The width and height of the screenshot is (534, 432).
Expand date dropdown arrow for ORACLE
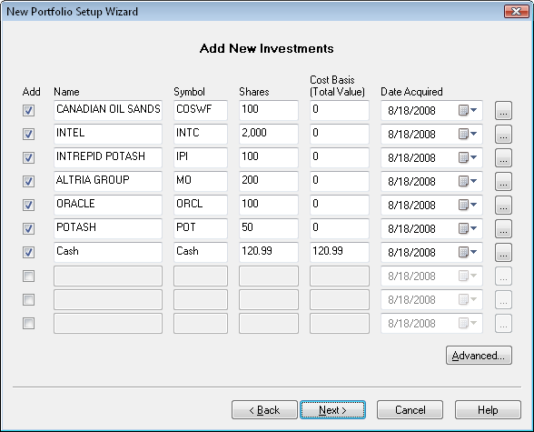pos(473,205)
